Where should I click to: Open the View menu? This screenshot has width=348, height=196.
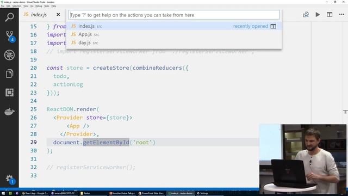click(x=26, y=6)
